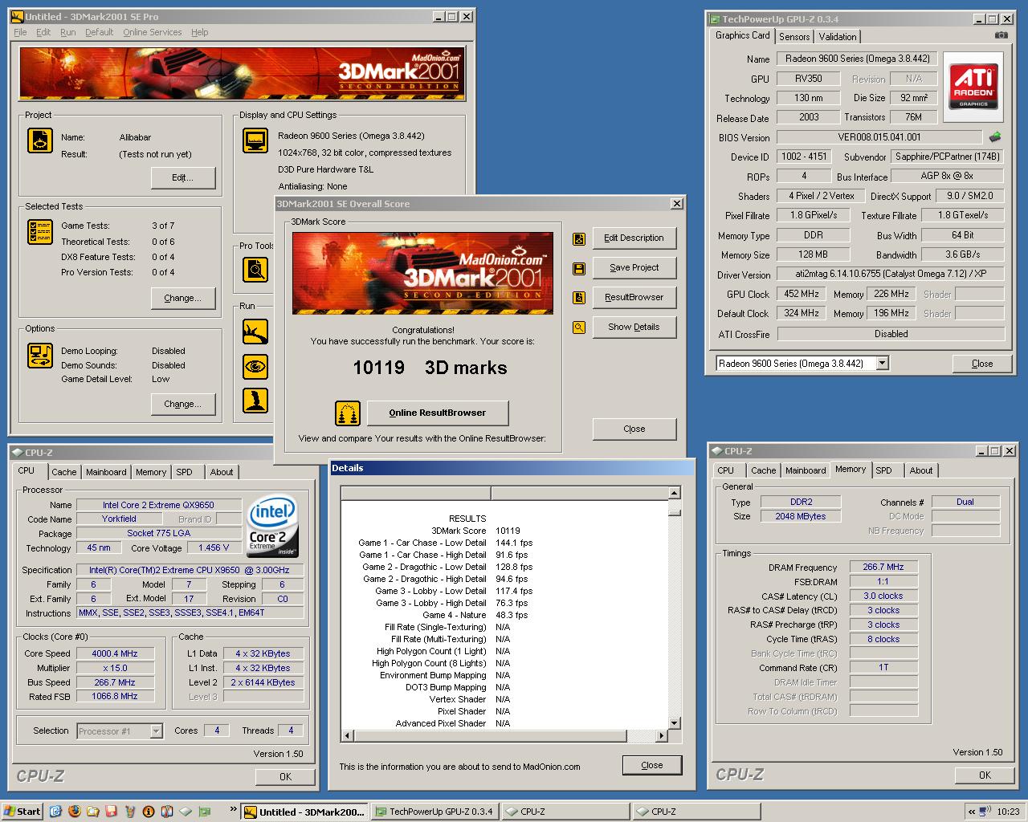Viewport: 1028px width, 822px height.
Task: Click the Start button on the taskbar
Action: coord(22,812)
